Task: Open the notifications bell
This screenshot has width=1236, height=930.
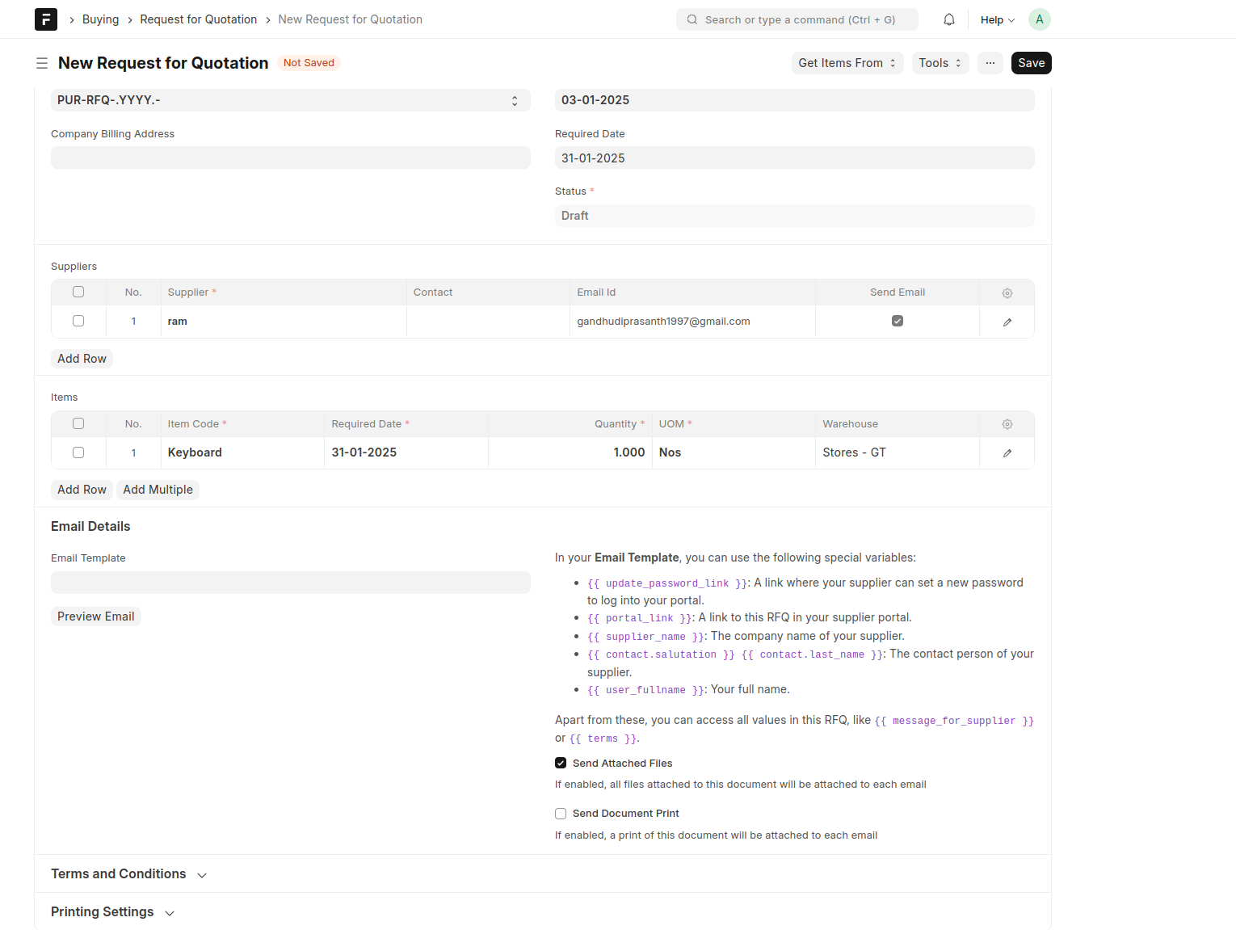Action: [949, 19]
